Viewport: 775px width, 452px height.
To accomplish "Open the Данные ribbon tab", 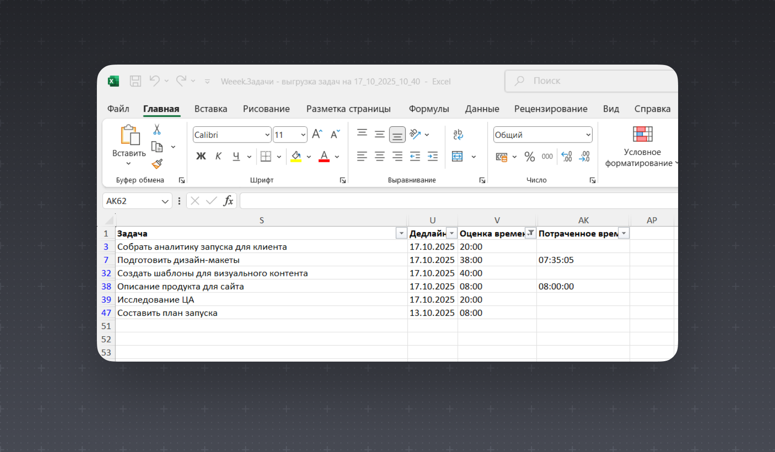I will coord(482,109).
